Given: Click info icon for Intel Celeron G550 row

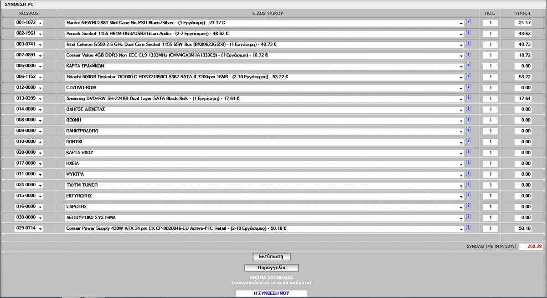Looking at the screenshot, I should (x=468, y=44).
